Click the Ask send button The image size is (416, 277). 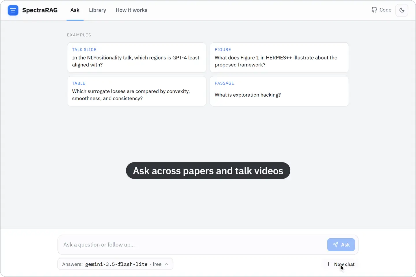[341, 245]
